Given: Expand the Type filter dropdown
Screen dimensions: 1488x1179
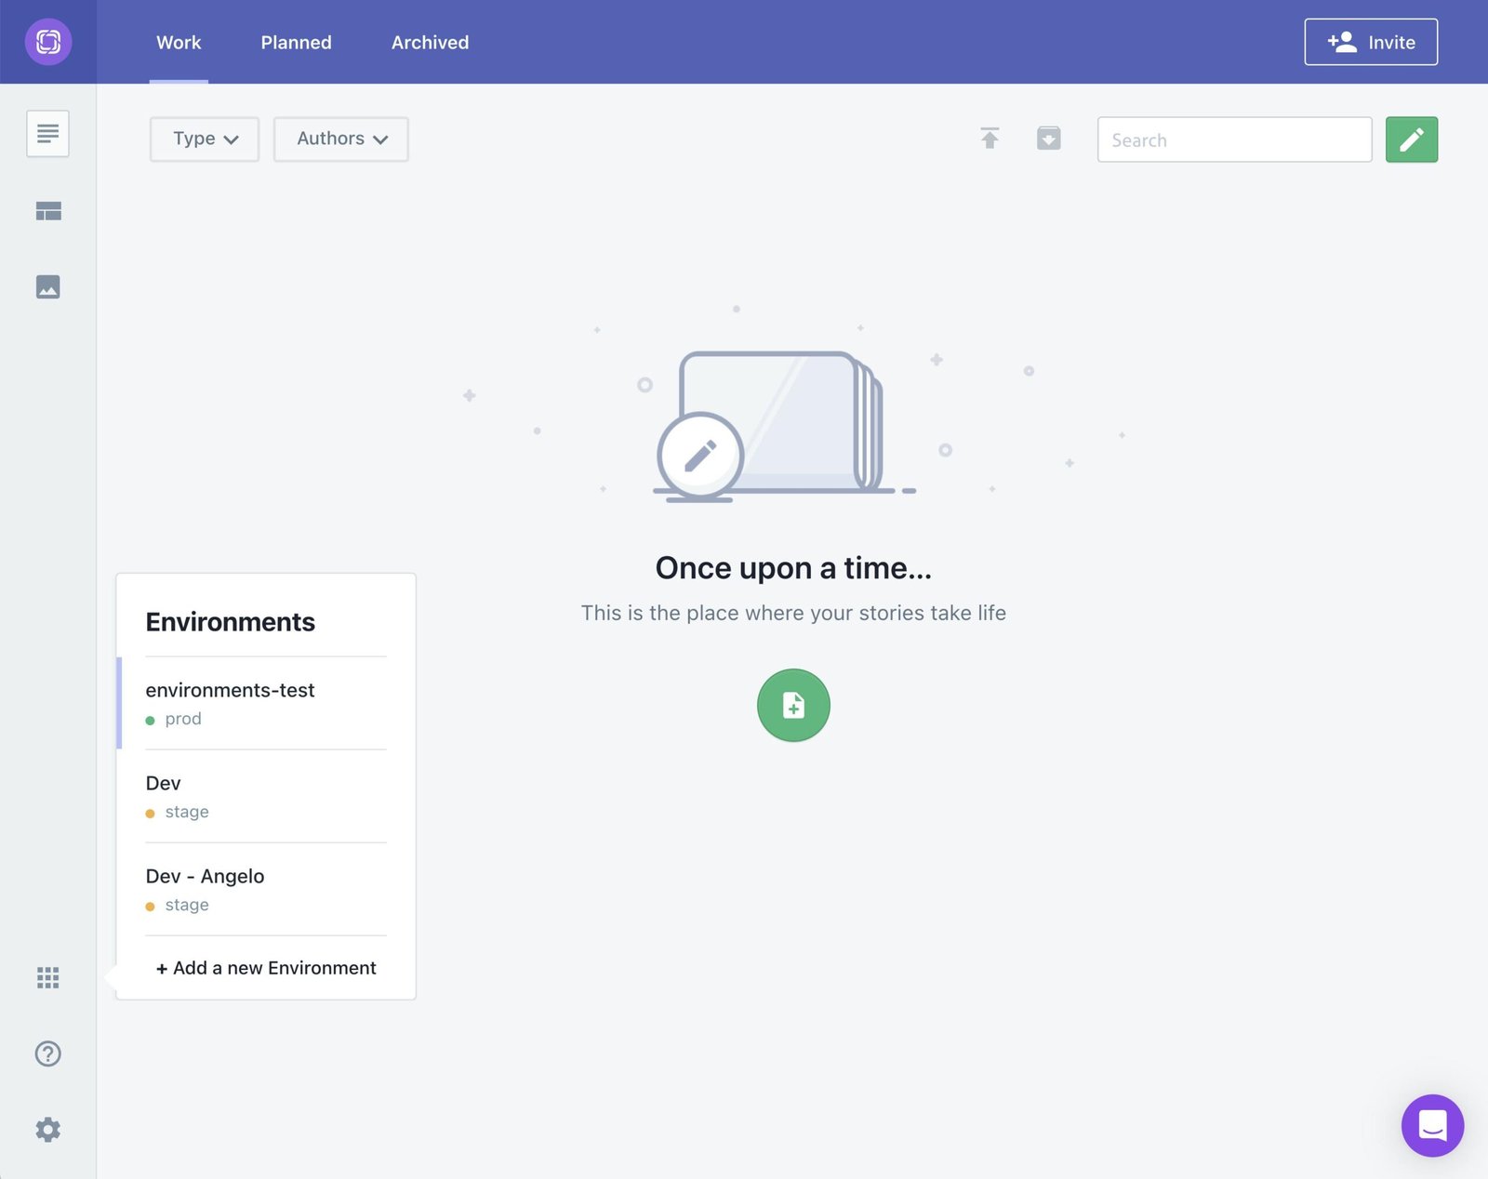Looking at the screenshot, I should 204,139.
